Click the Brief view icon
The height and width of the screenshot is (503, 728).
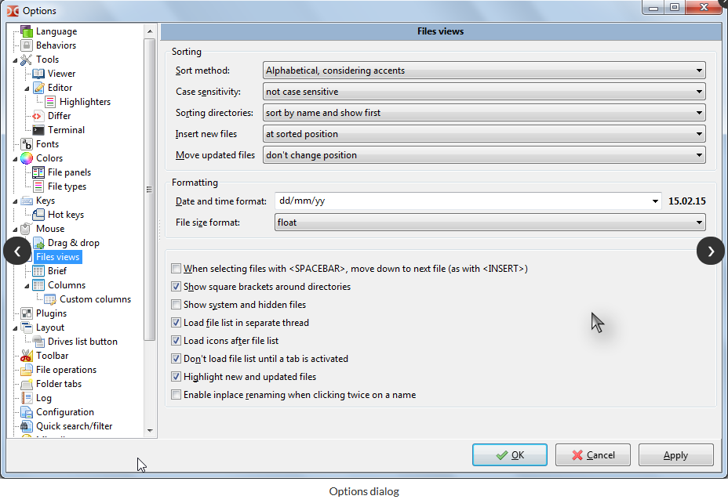coord(38,271)
